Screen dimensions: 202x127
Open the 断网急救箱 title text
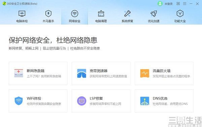(x=36, y=71)
